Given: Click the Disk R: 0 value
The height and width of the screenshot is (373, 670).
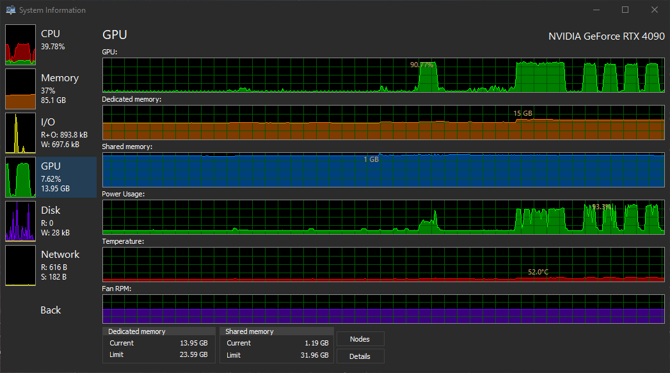Looking at the screenshot, I should [x=47, y=223].
